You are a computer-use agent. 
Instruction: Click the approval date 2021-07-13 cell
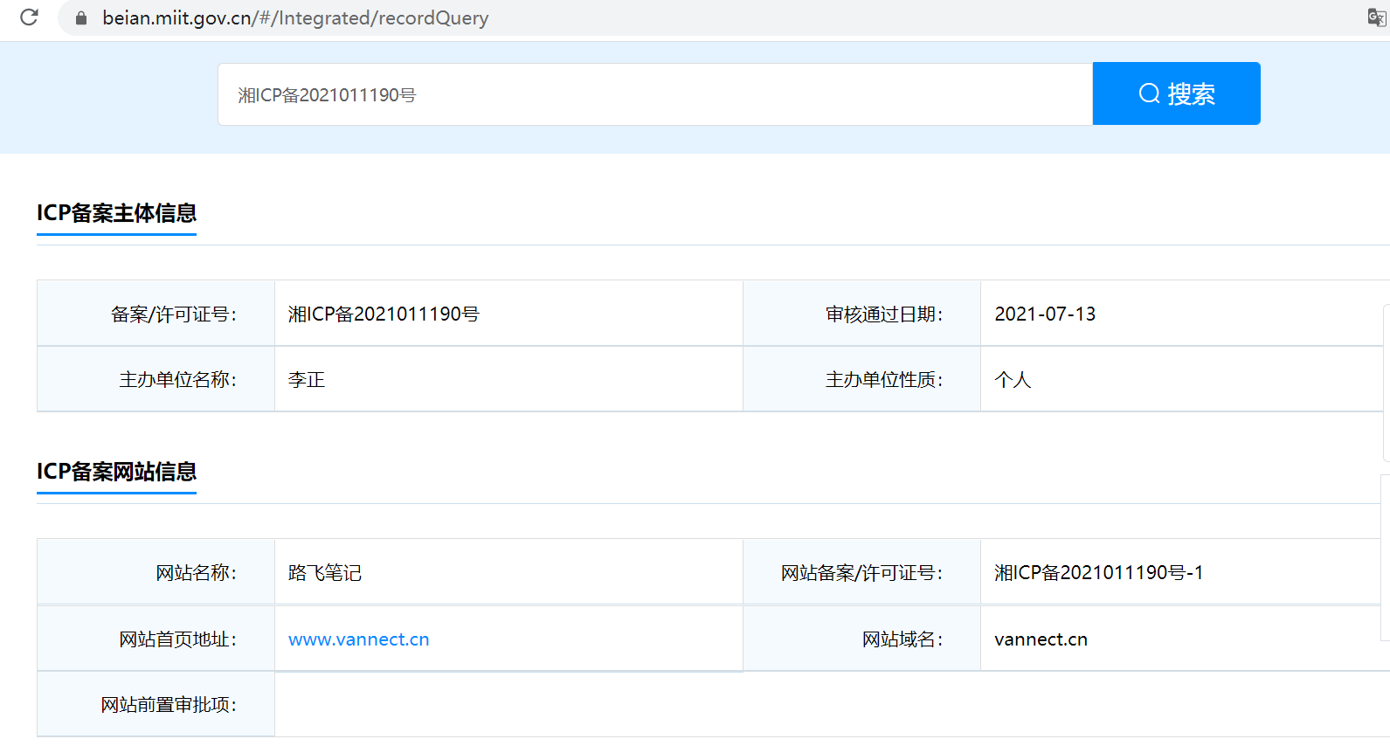click(x=1045, y=314)
